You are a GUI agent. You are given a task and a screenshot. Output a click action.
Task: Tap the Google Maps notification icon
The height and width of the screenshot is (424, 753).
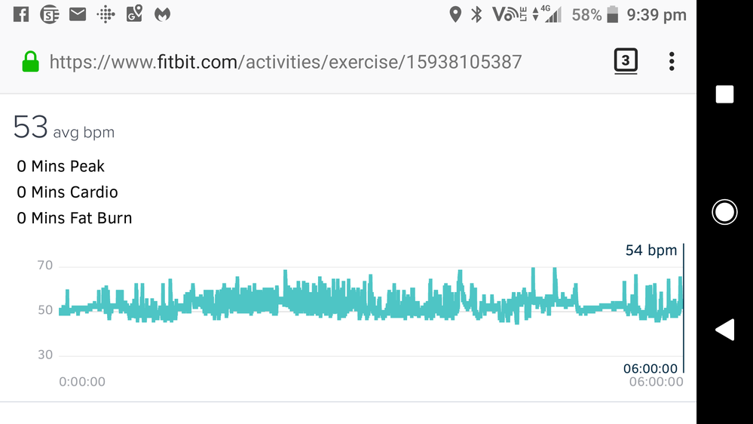[134, 14]
